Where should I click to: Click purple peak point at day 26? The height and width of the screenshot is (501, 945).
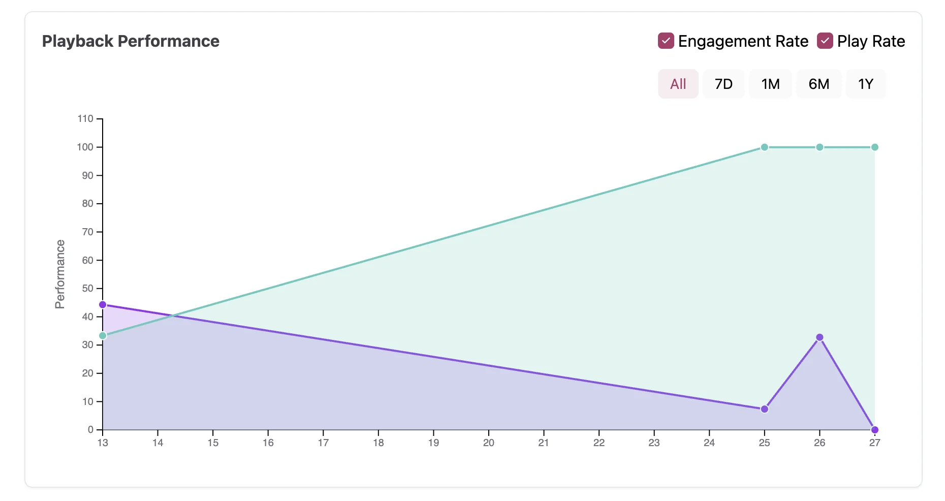click(x=820, y=337)
